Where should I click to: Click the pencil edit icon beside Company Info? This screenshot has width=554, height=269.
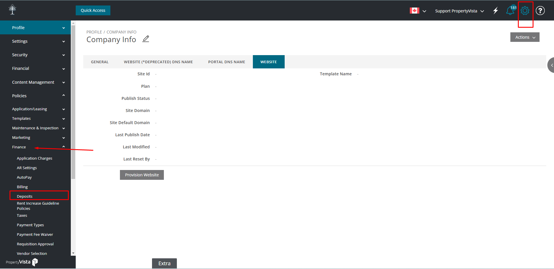coord(146,39)
